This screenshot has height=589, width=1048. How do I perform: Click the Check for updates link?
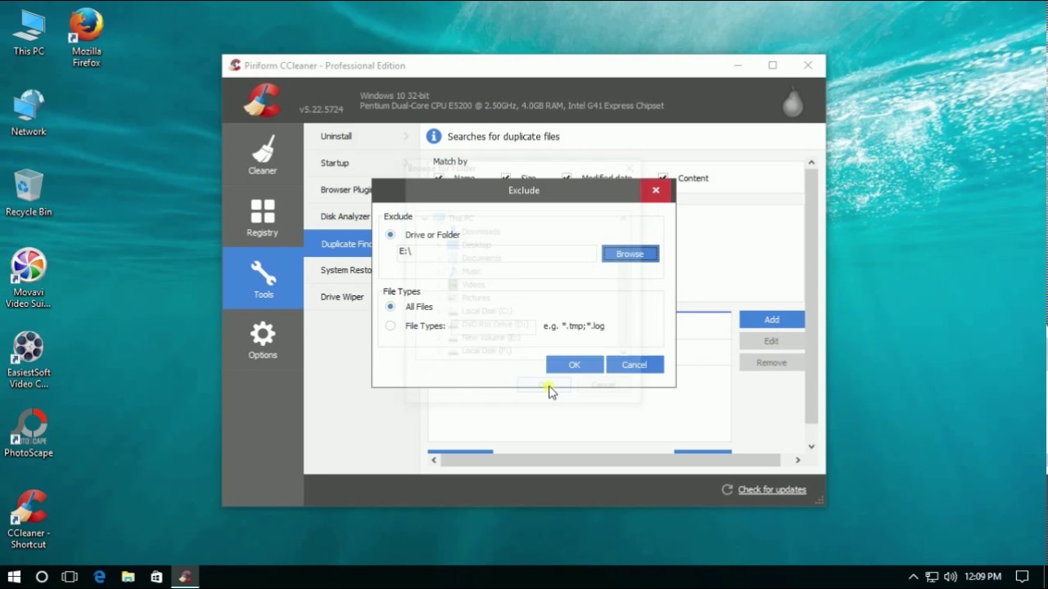pos(772,489)
